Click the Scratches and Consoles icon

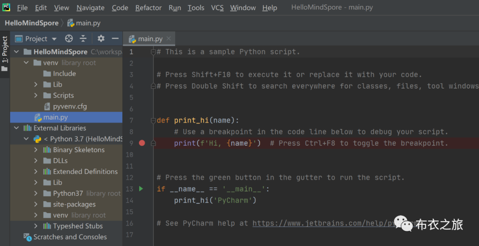(x=28, y=237)
